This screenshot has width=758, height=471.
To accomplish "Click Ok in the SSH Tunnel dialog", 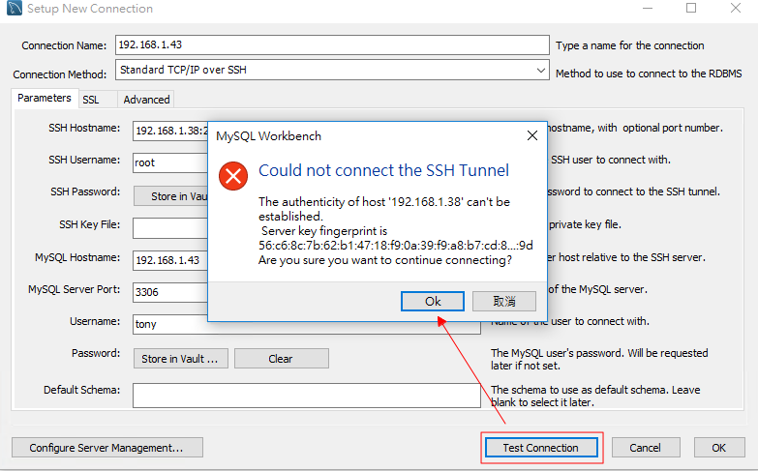I will [433, 302].
